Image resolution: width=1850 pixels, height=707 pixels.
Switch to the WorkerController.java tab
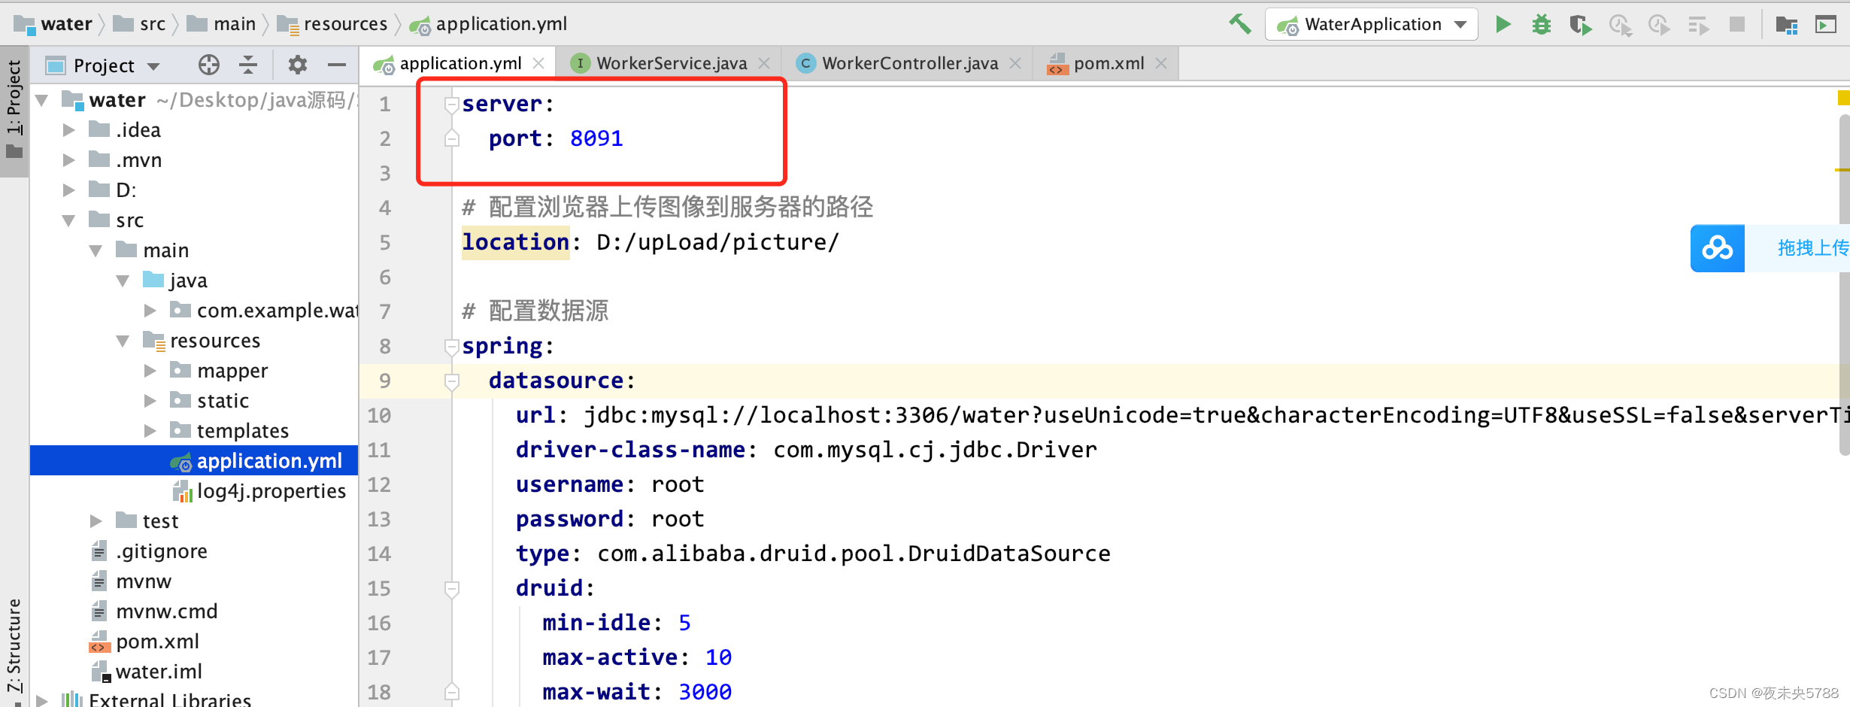coord(906,63)
